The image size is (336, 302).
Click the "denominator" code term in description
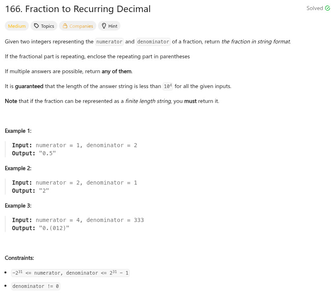pos(153,42)
